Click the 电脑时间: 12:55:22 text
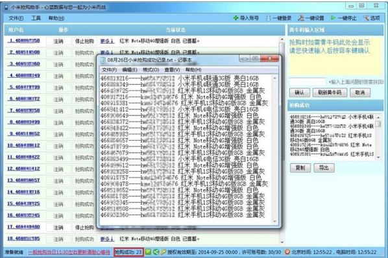The width and height of the screenshot is (388, 258). 356,252
